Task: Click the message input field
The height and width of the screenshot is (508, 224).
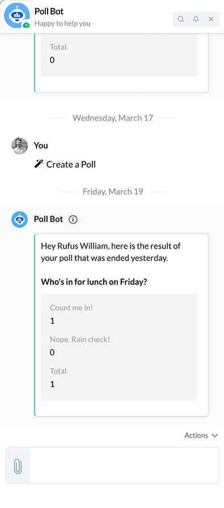Action: 124,466
